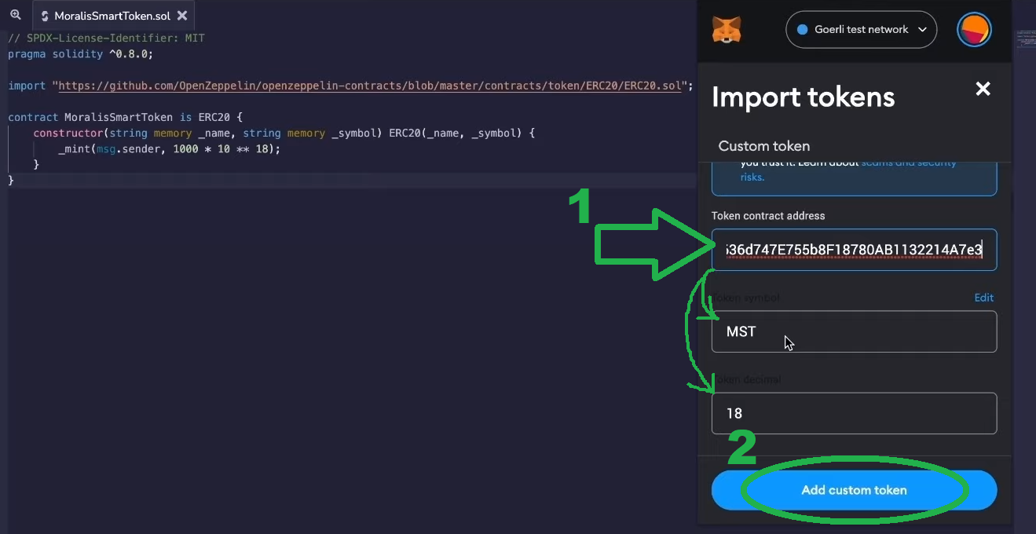Screen dimensions: 1036x534
Task: Close the Import tokens panel
Action: [983, 89]
